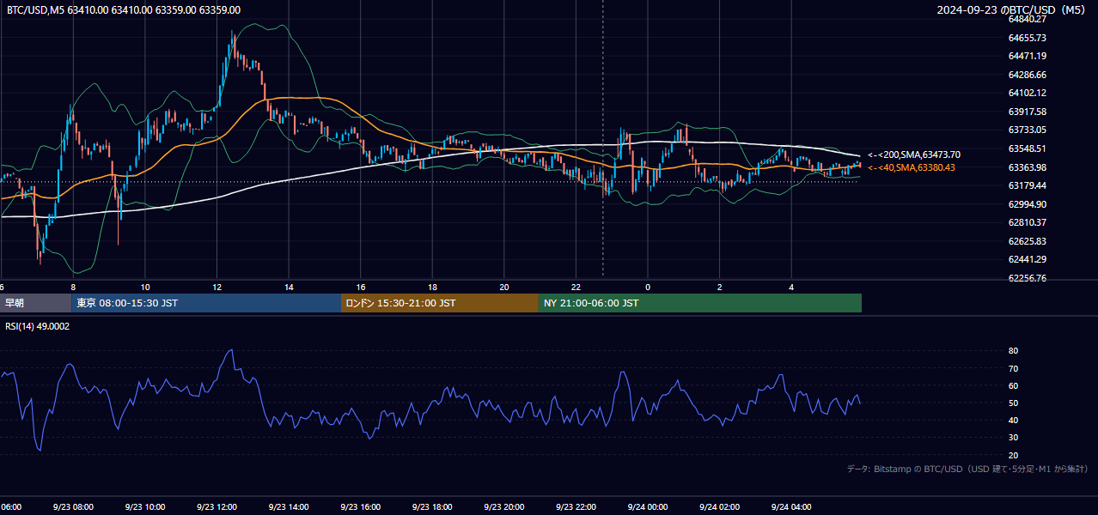Click RSI scale value 70
The image size is (1098, 515).
(1013, 368)
